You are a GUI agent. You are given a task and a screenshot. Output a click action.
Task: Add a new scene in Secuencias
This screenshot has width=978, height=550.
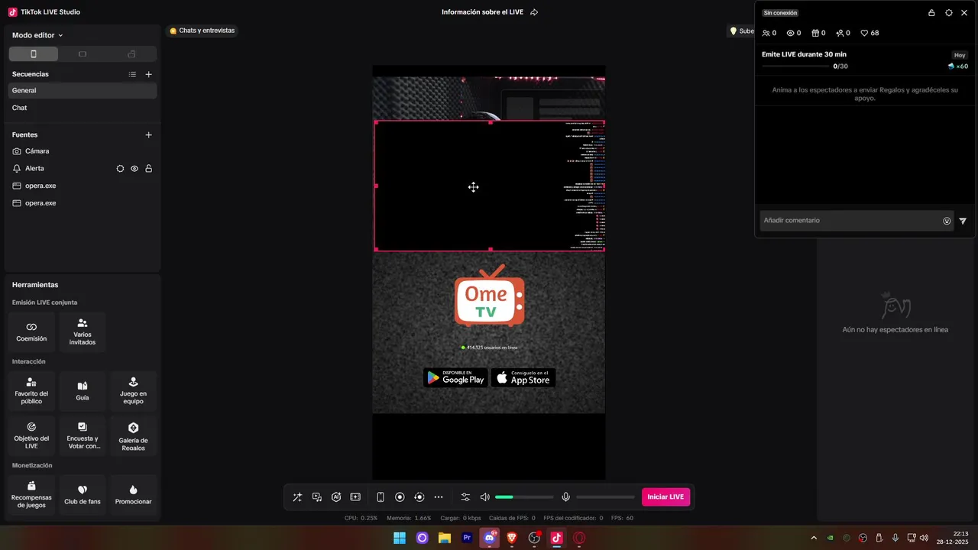click(x=149, y=74)
